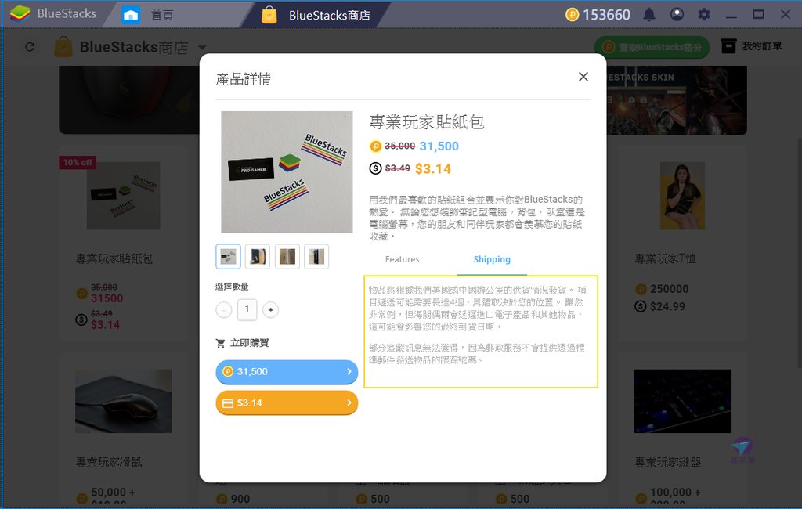Decrease quantity with minus button
Image resolution: width=802 pixels, height=509 pixels.
[x=223, y=310]
